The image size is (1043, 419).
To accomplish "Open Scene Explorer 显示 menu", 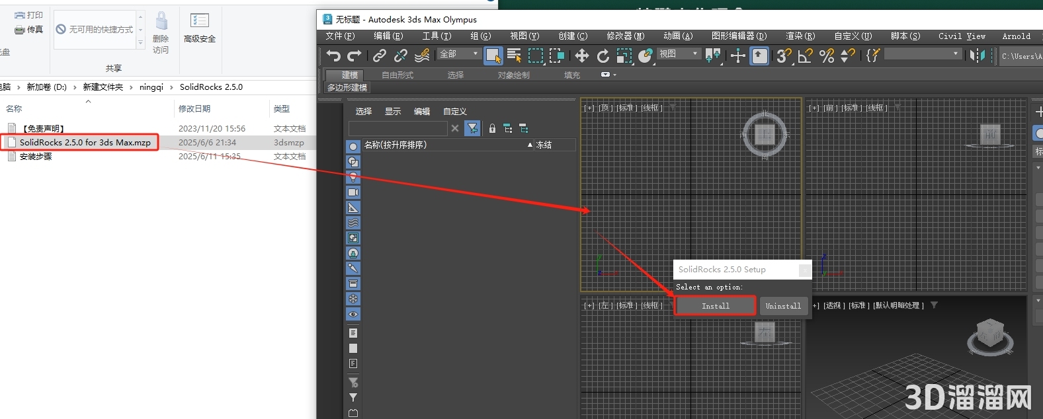I will (393, 111).
